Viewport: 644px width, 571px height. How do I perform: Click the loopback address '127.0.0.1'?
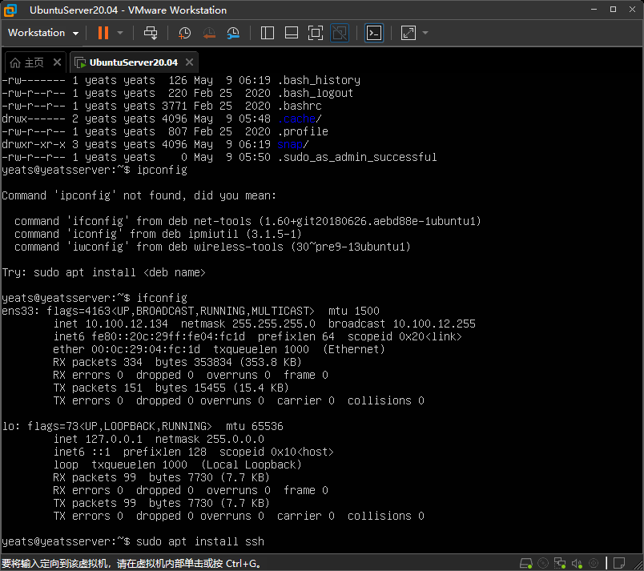(x=114, y=439)
